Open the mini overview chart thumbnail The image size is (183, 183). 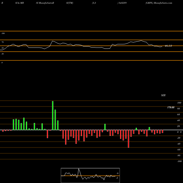click(x=90, y=175)
